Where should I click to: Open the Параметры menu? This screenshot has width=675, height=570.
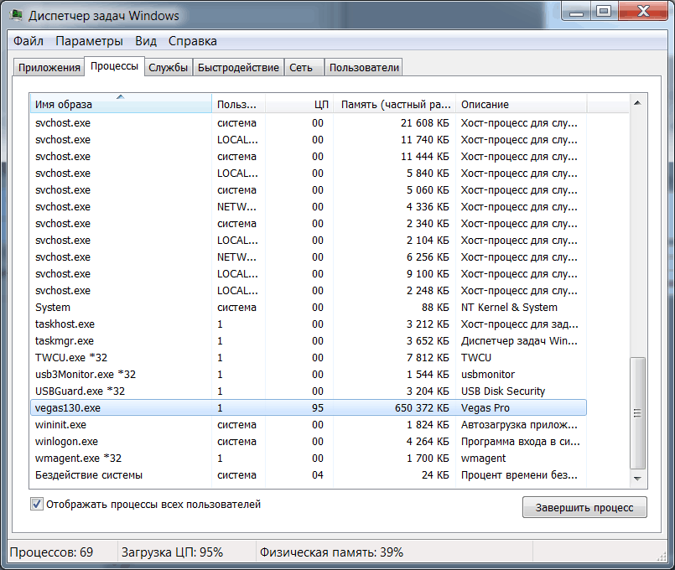(89, 41)
